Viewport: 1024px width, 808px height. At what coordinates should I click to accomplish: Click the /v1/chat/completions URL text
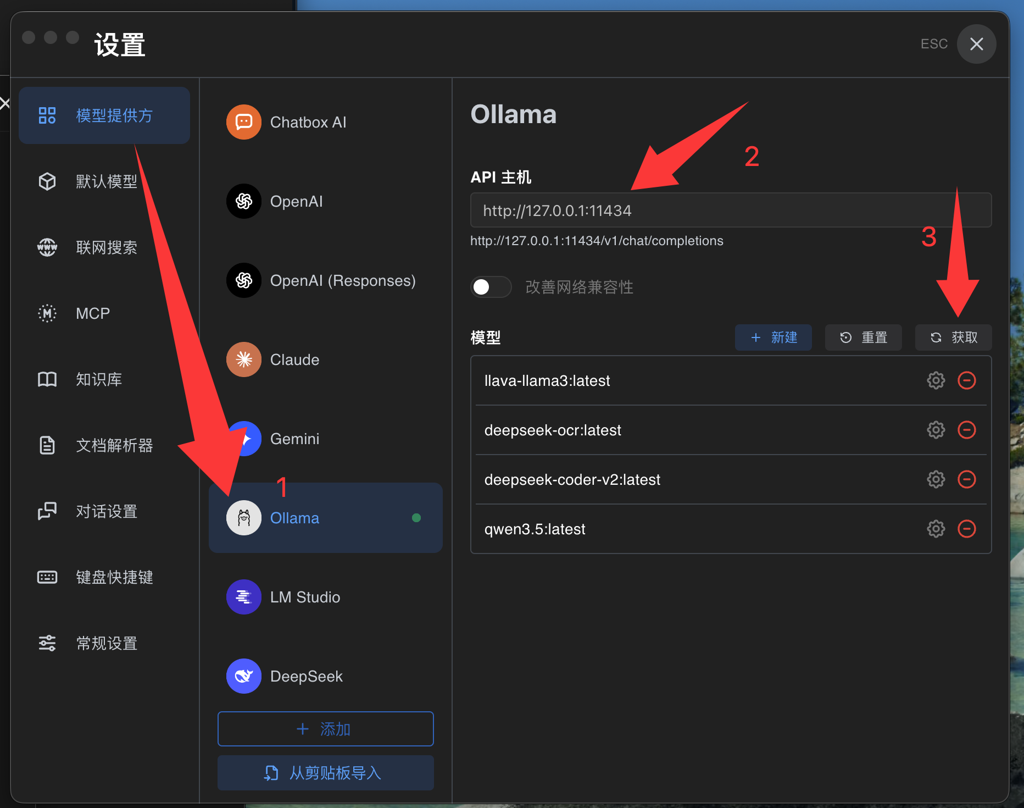click(597, 241)
